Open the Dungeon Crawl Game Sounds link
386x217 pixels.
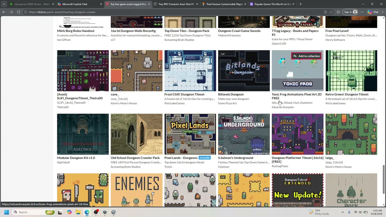point(239,31)
